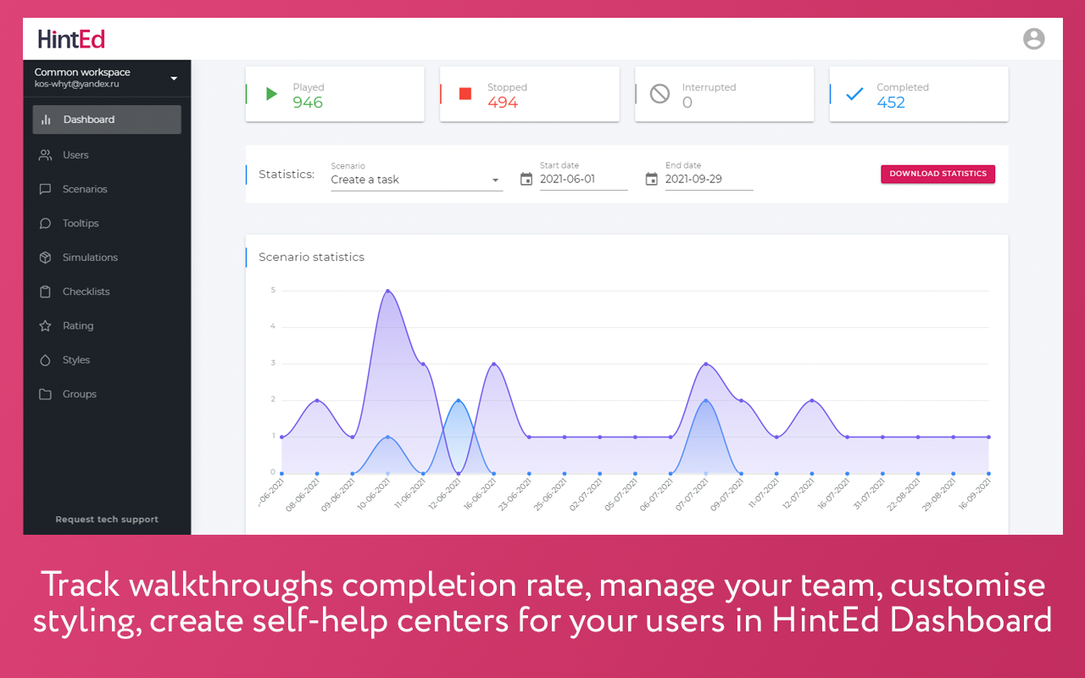Click the blue Completed checkmark icon

[854, 94]
